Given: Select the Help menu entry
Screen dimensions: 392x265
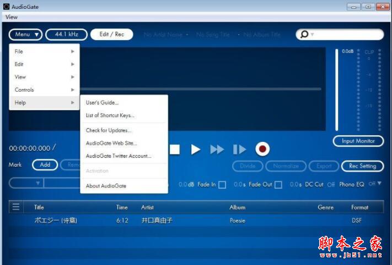Looking at the screenshot, I should coord(44,102).
